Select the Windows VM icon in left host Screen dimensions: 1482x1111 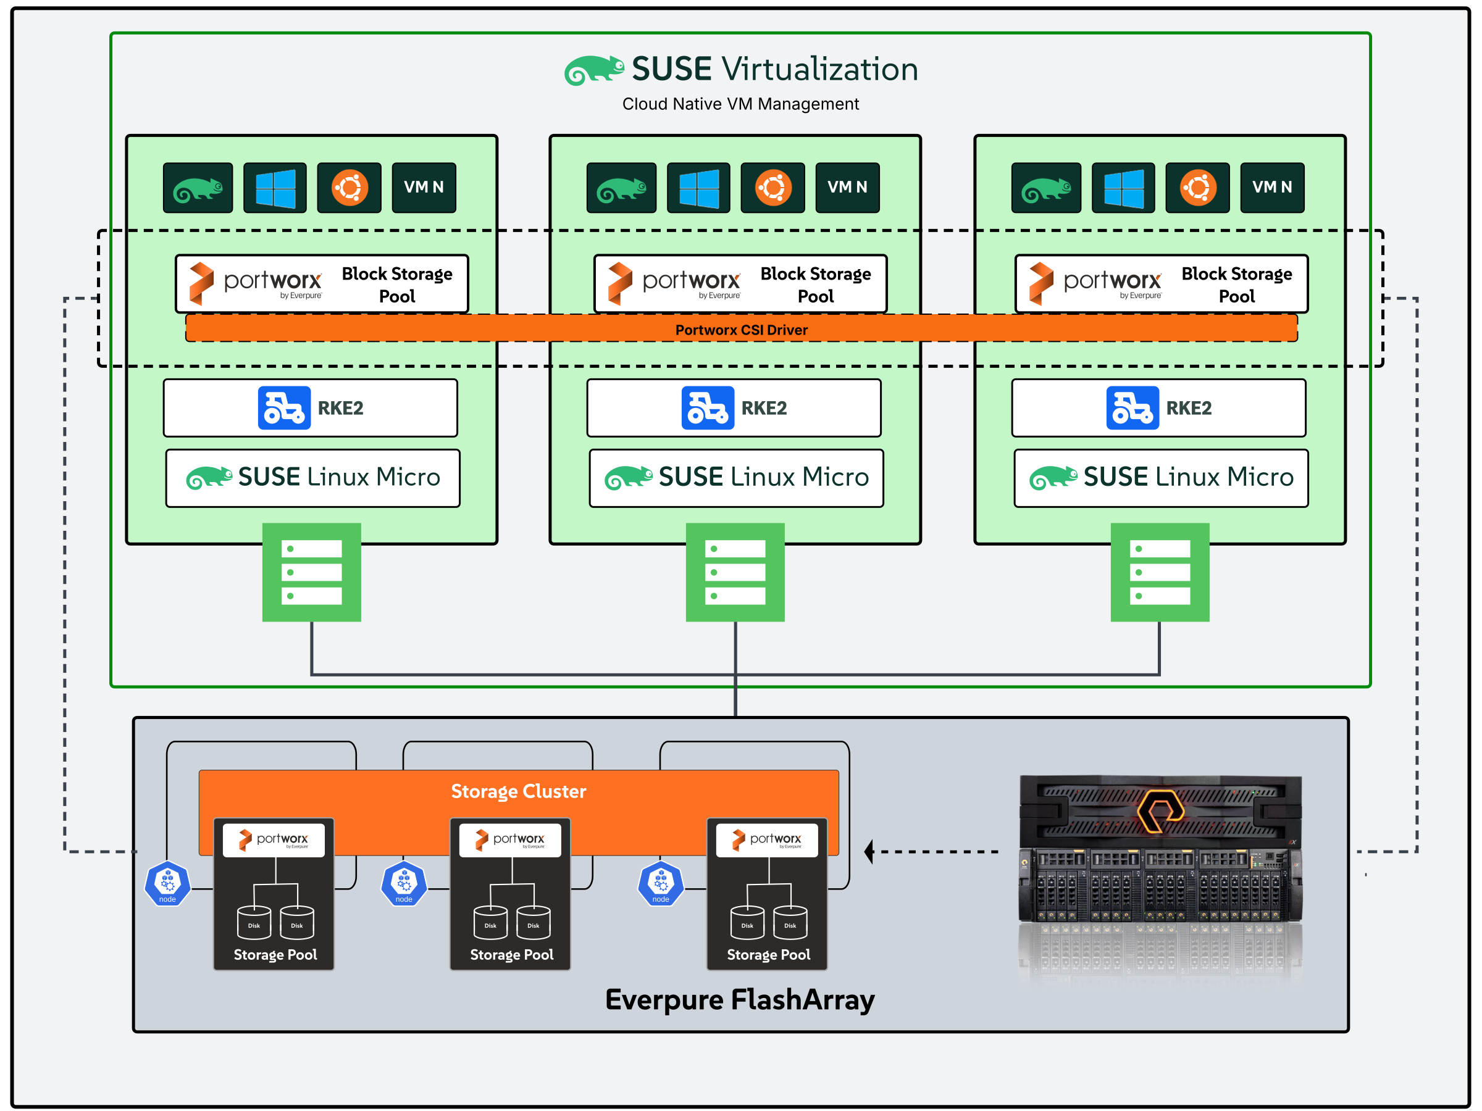point(275,188)
